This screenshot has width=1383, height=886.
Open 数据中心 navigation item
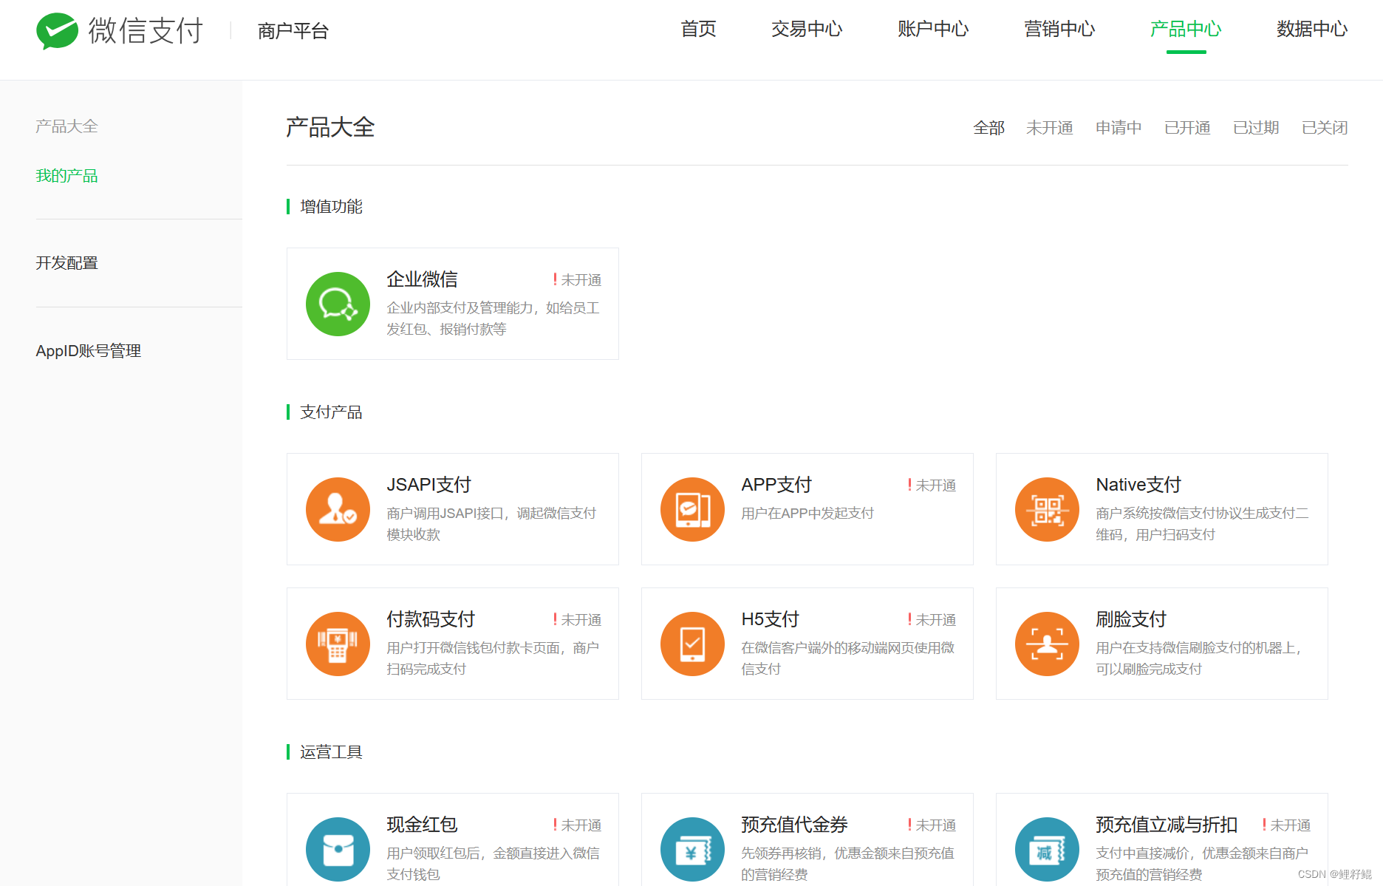(1312, 29)
